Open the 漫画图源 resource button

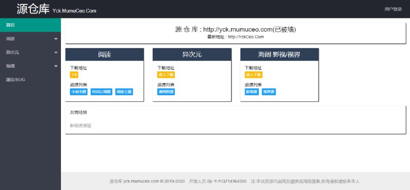coord(166,92)
